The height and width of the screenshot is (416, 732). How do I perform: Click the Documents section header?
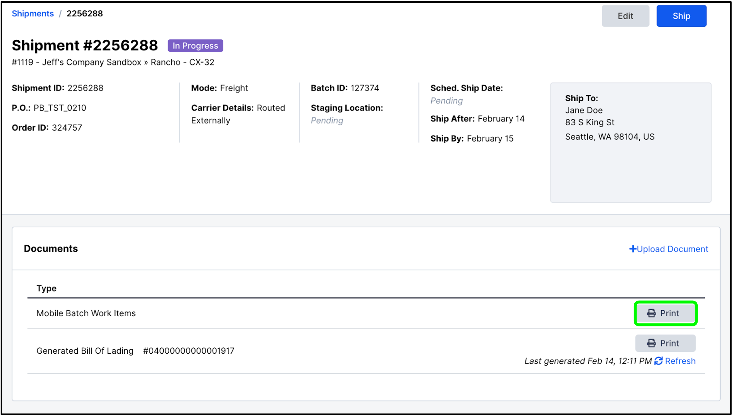click(x=51, y=248)
